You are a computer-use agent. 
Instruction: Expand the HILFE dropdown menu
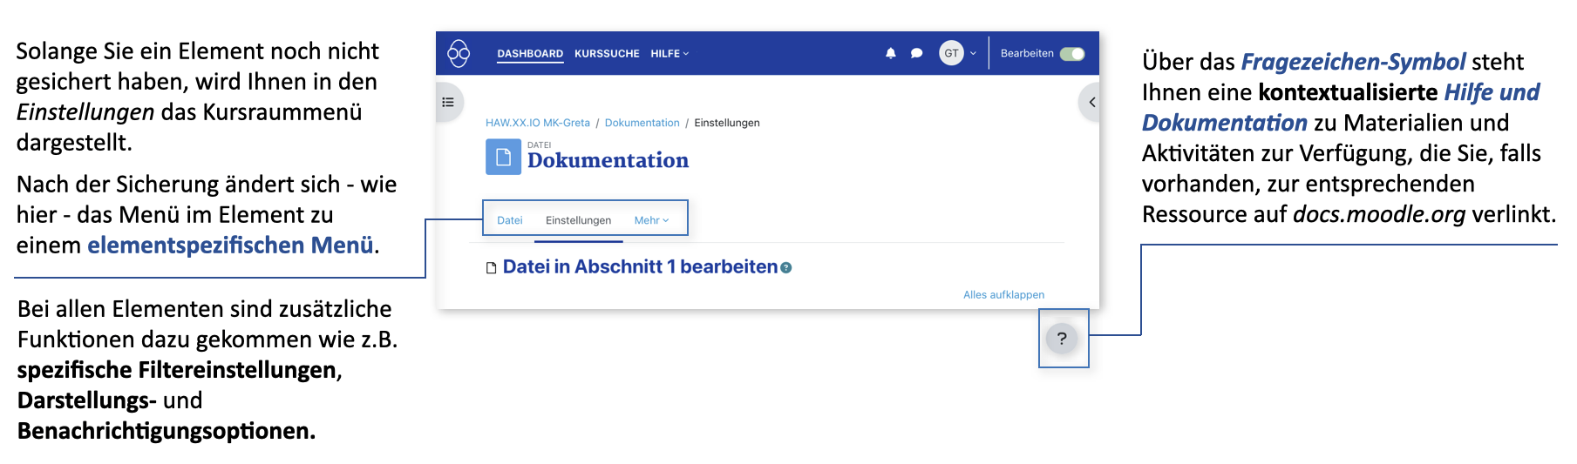coord(669,54)
